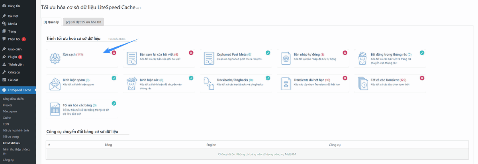478x164 pixels.
Task: Click the Transients đã hết hạn hourglass icon
Action: (x=285, y=84)
